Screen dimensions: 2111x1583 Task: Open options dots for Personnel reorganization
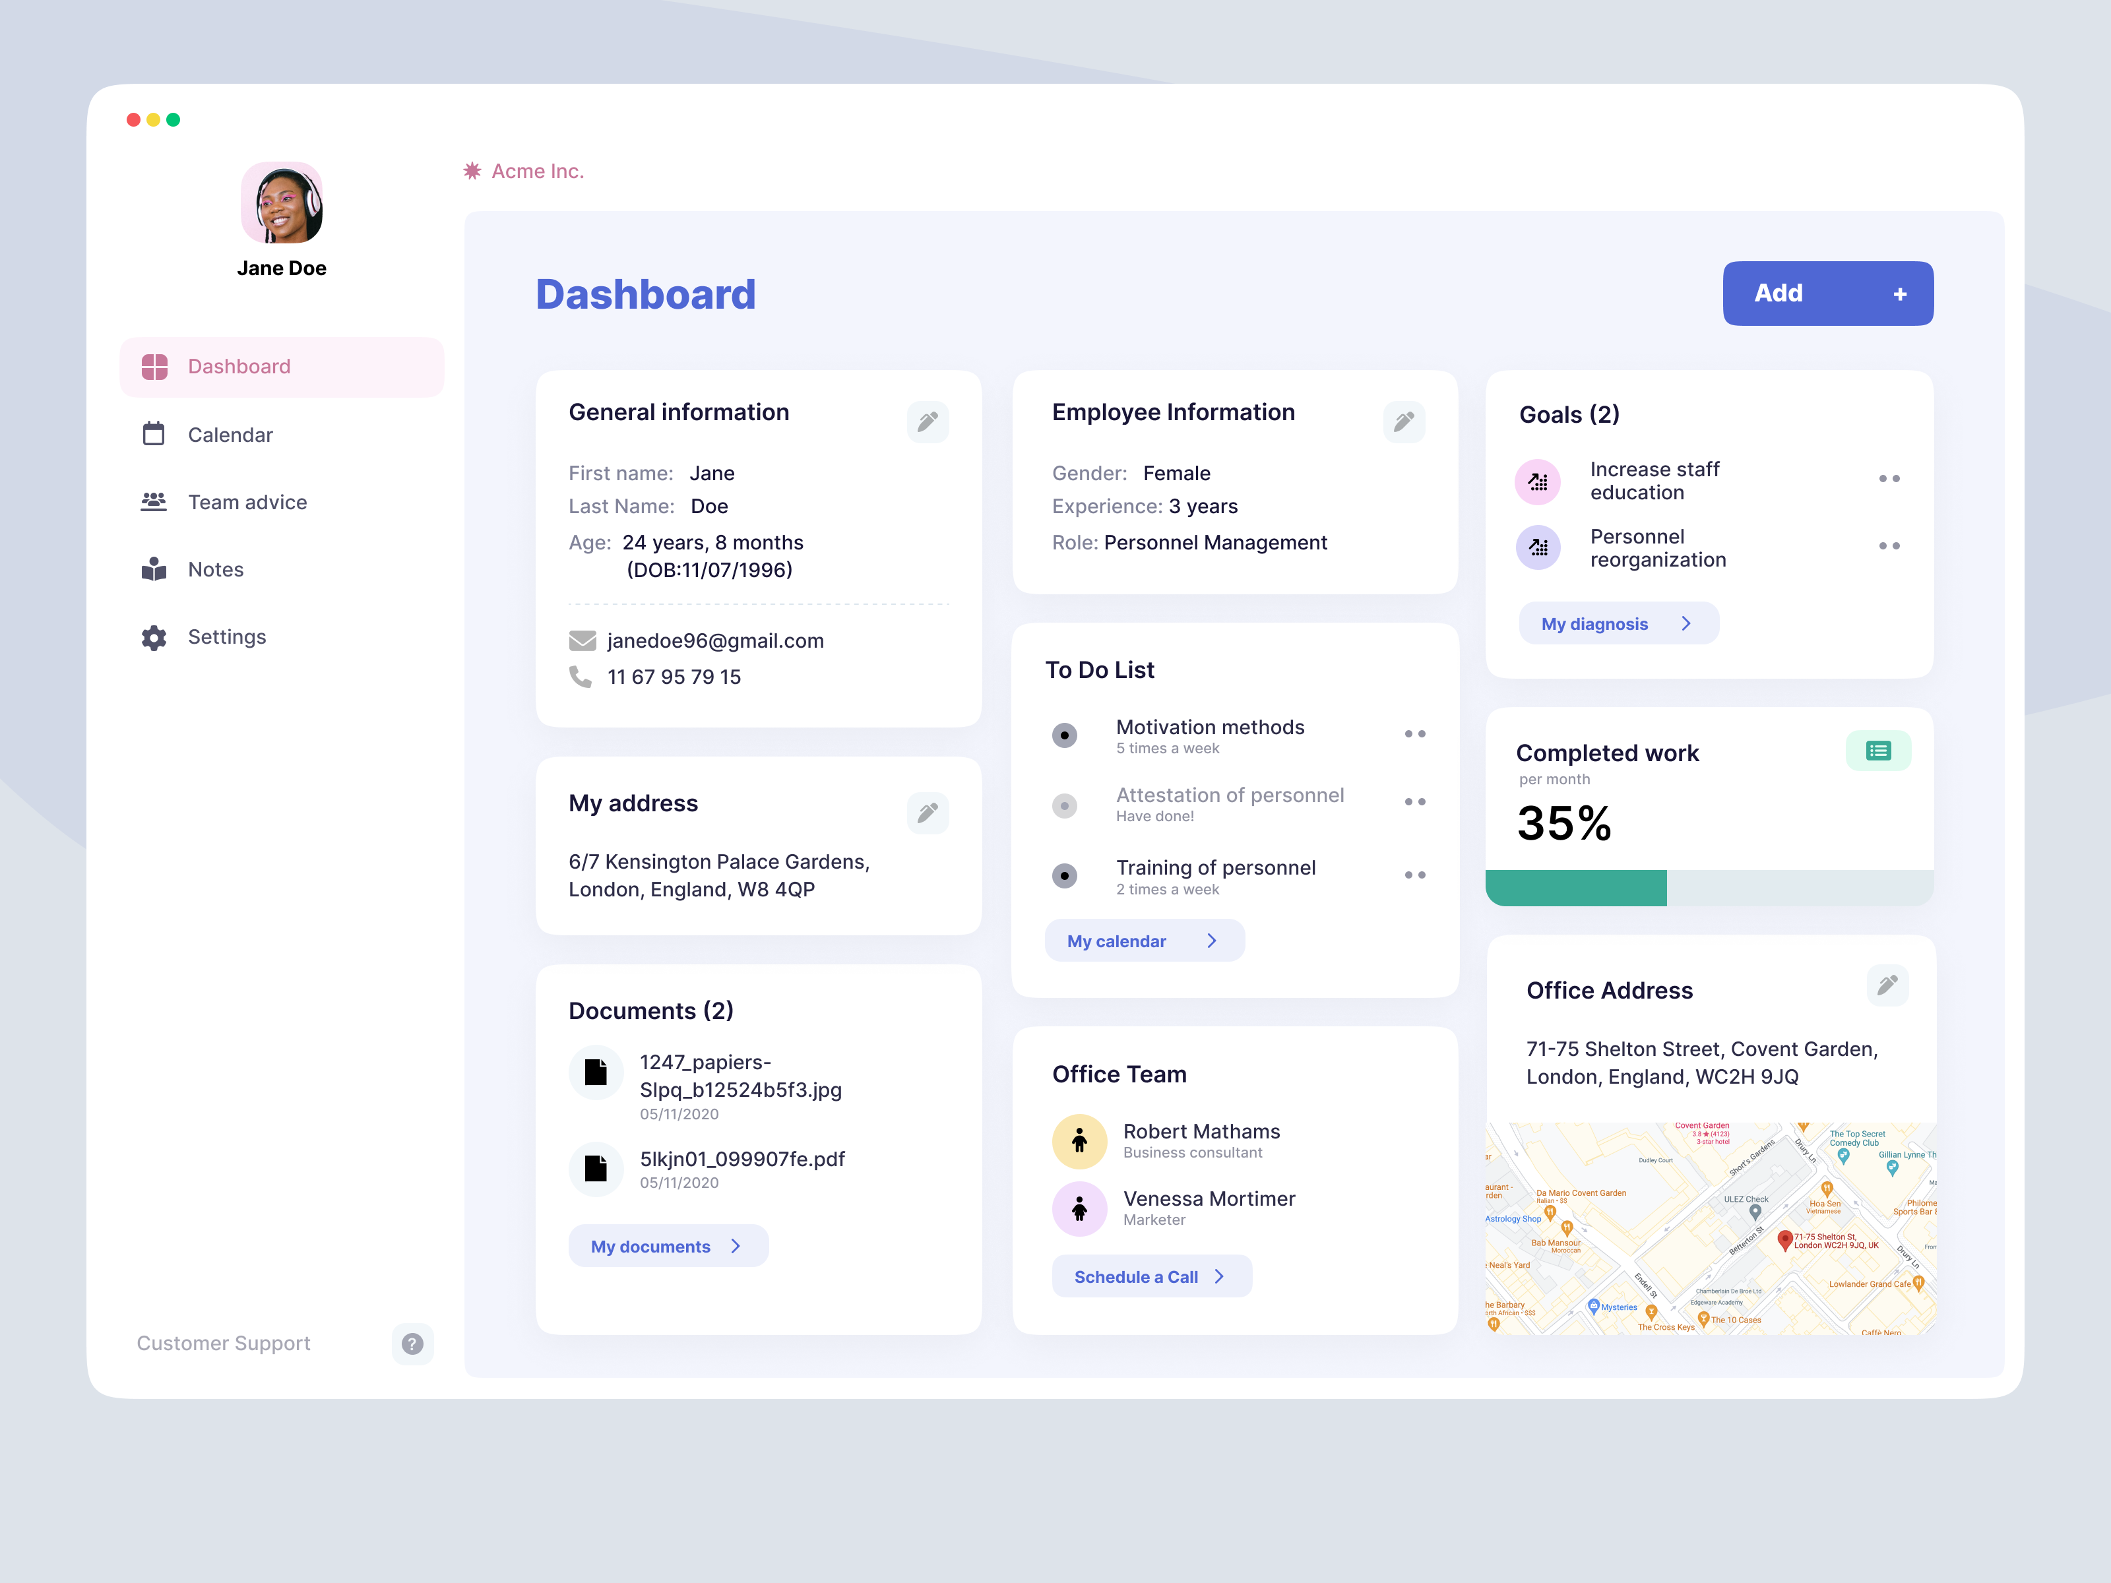[1889, 545]
